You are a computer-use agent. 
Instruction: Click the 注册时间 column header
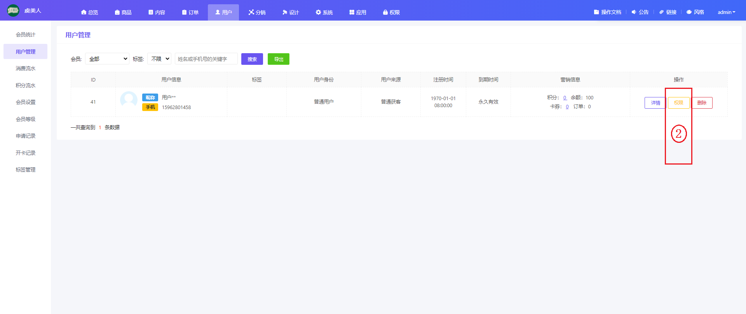click(443, 80)
